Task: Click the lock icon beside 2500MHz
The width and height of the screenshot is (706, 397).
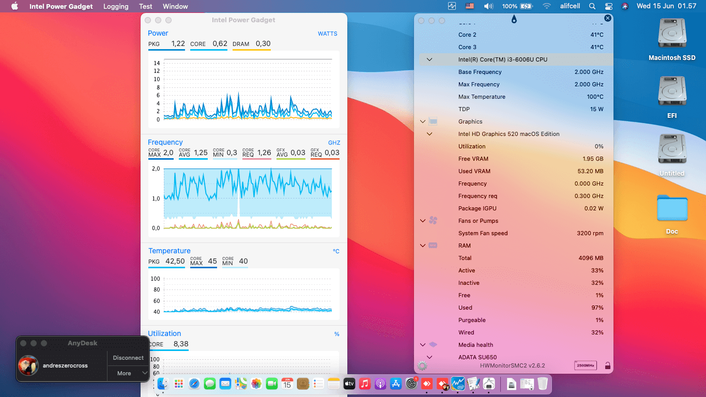Action: pos(608,365)
